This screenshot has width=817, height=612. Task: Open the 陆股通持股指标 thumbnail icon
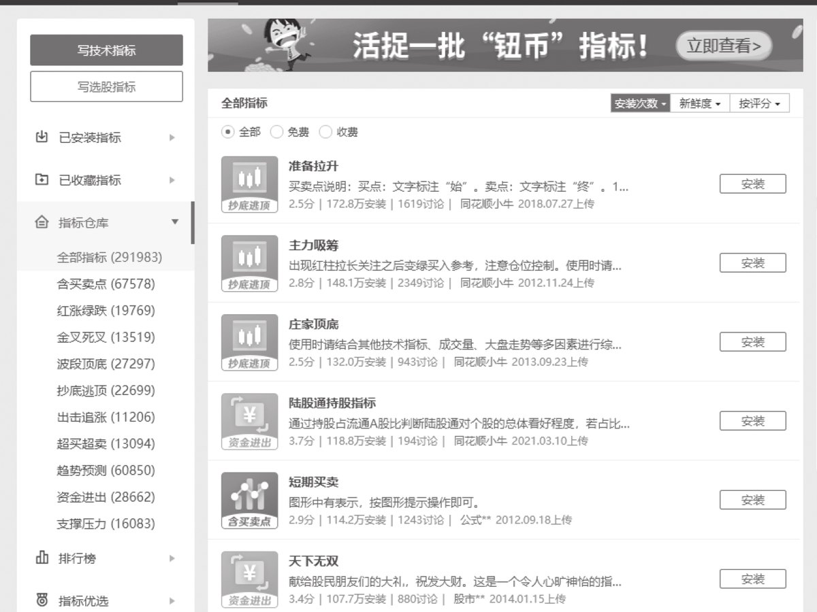(x=250, y=421)
